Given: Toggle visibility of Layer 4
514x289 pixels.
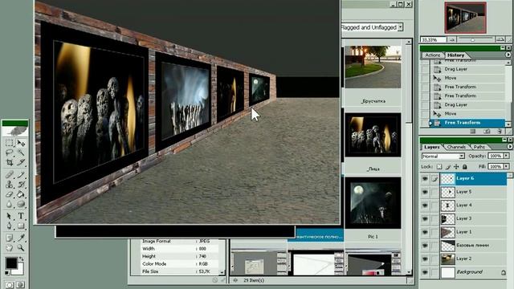Looking at the screenshot, I should [425, 206].
